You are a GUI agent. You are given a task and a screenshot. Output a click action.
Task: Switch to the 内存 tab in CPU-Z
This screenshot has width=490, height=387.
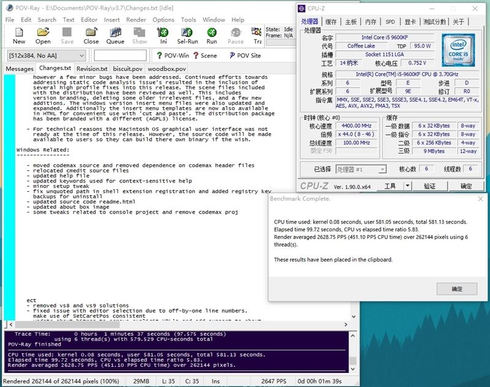(x=371, y=21)
